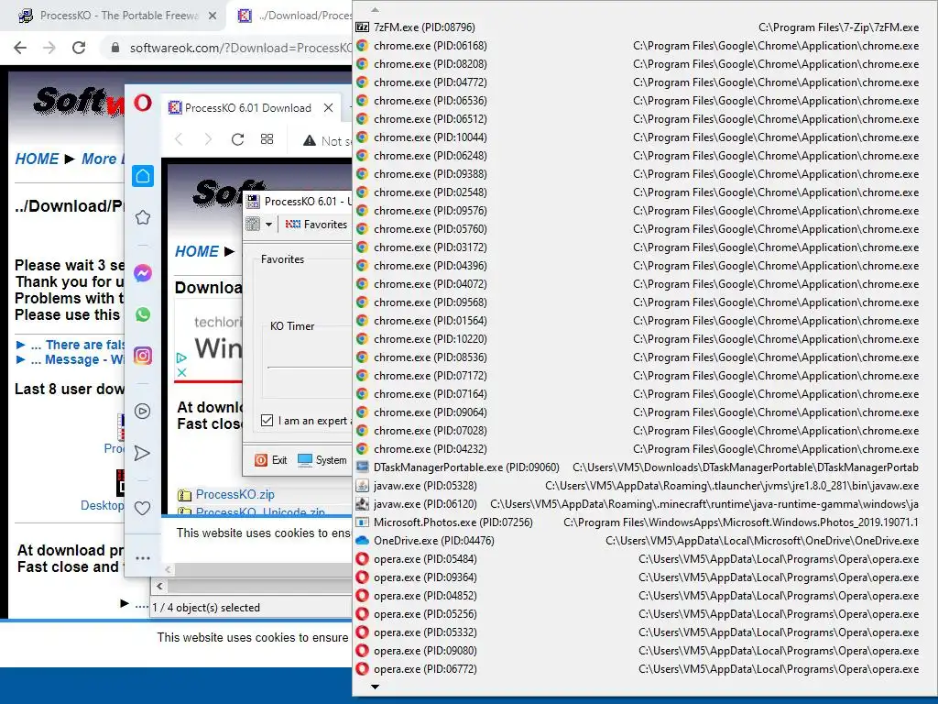Click the heart icon in Opera sidebar
This screenshot has height=704, width=938.
click(x=142, y=508)
